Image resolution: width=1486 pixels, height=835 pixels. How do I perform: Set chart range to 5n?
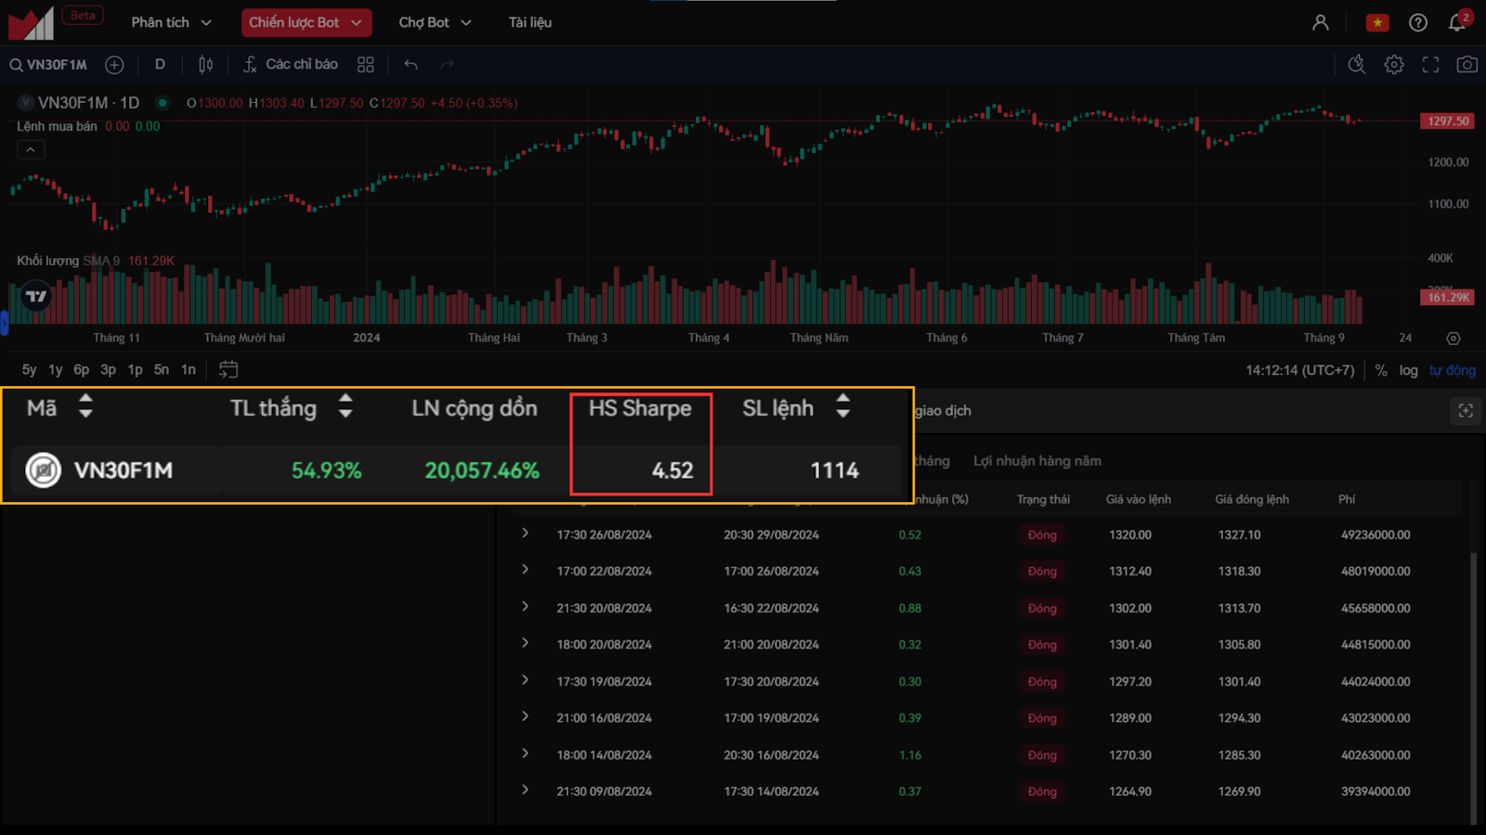click(162, 369)
